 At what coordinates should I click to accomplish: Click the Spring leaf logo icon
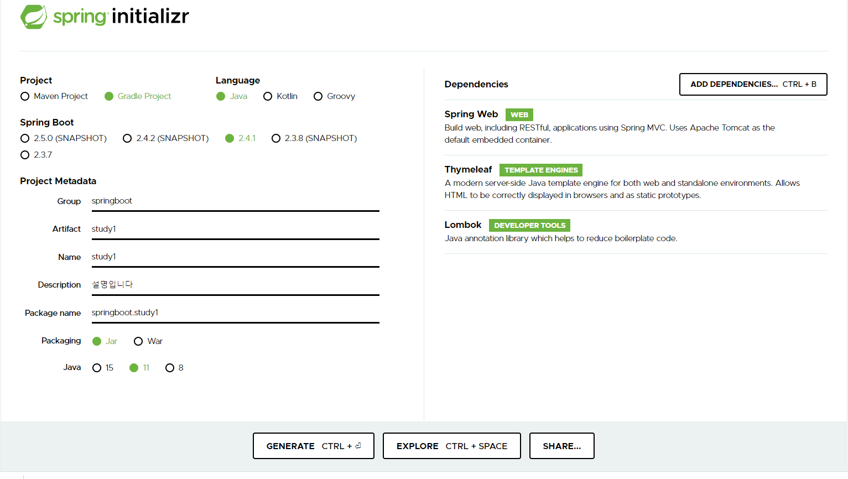pyautogui.click(x=34, y=17)
